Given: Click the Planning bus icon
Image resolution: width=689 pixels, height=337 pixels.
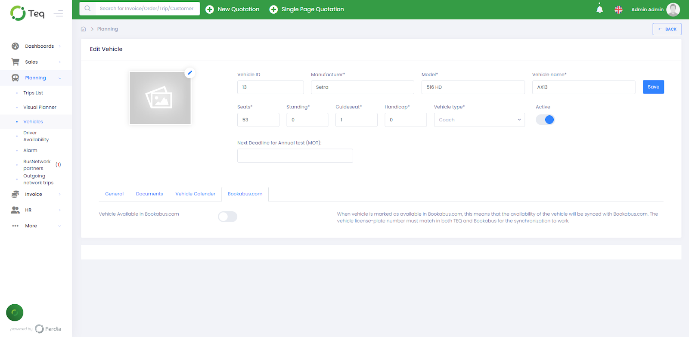Looking at the screenshot, I should (16, 78).
